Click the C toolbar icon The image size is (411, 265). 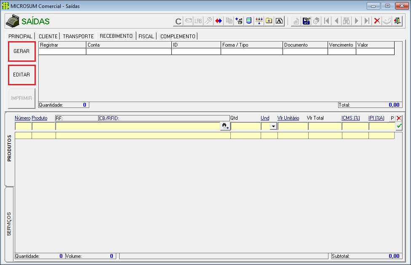coord(178,21)
